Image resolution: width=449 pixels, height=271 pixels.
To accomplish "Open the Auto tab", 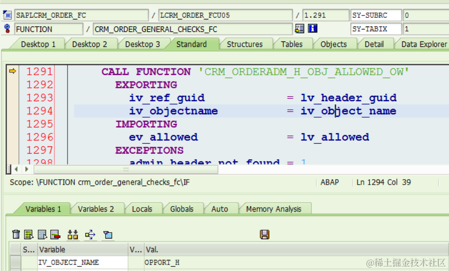I will point(220,209).
